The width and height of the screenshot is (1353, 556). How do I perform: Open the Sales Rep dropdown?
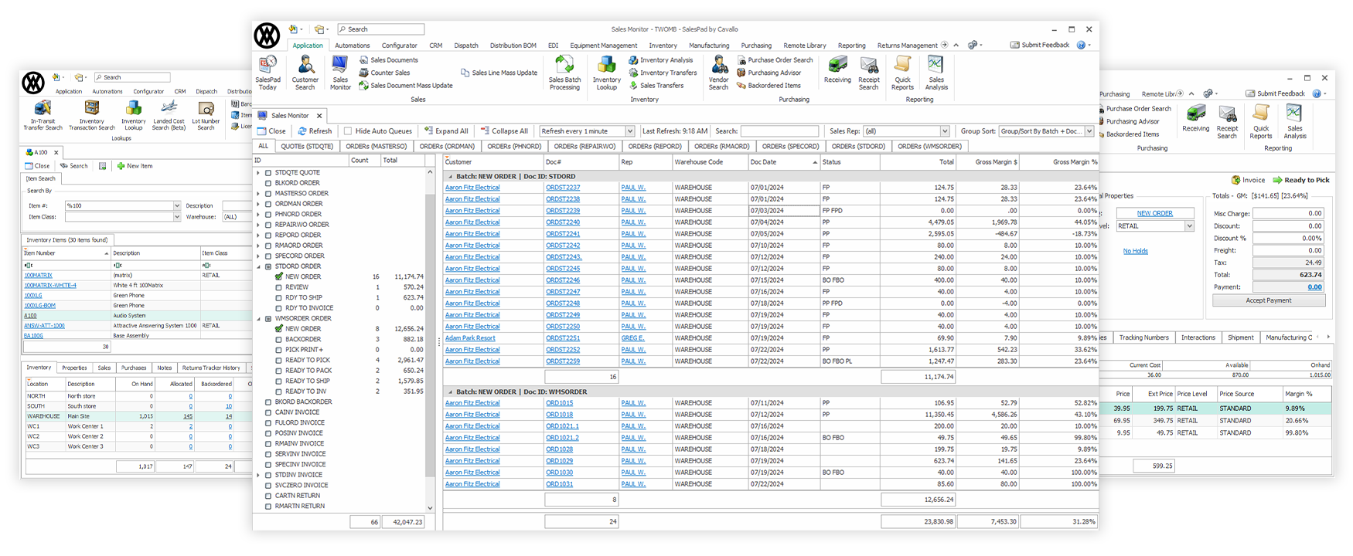945,131
